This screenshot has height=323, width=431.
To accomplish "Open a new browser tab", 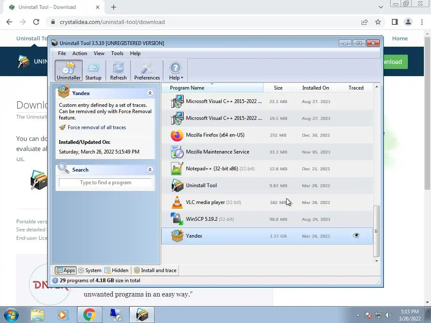I will [x=114, y=7].
